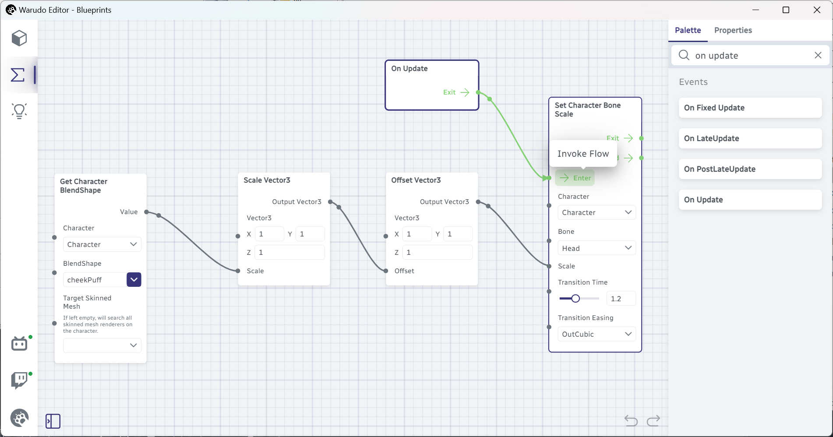833x437 pixels.
Task: Open the Twitch integration icon
Action: 19,381
